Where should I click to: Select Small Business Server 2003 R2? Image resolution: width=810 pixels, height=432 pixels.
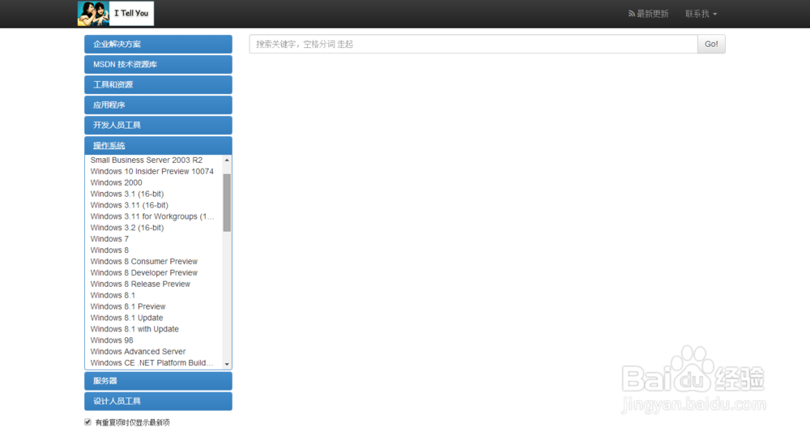click(146, 160)
